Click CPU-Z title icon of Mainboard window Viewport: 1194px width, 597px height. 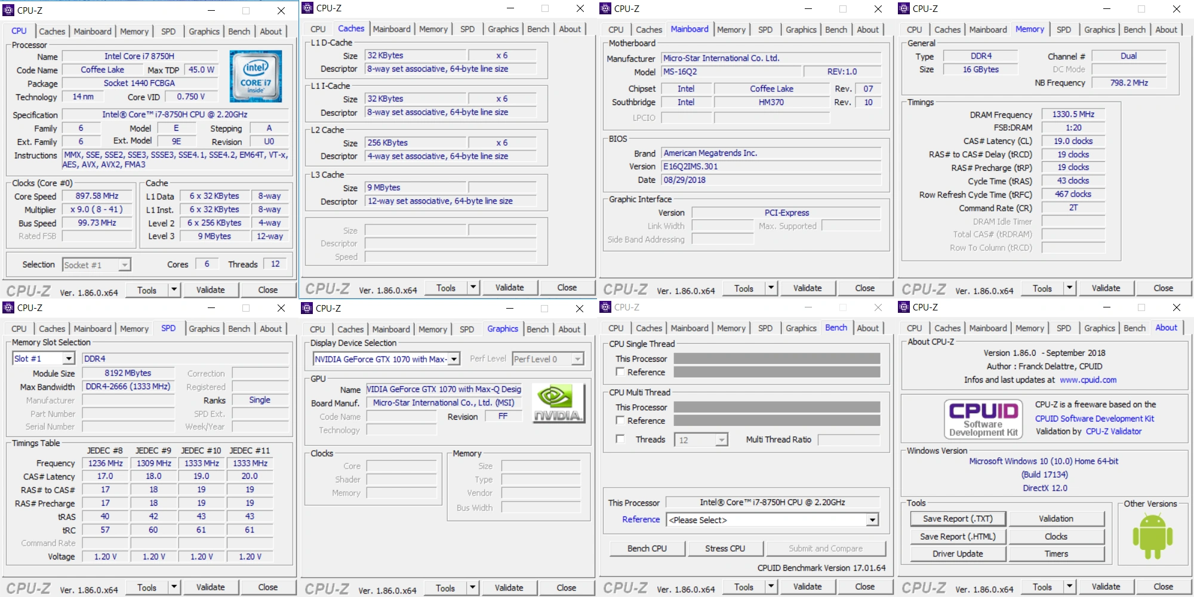click(x=605, y=8)
